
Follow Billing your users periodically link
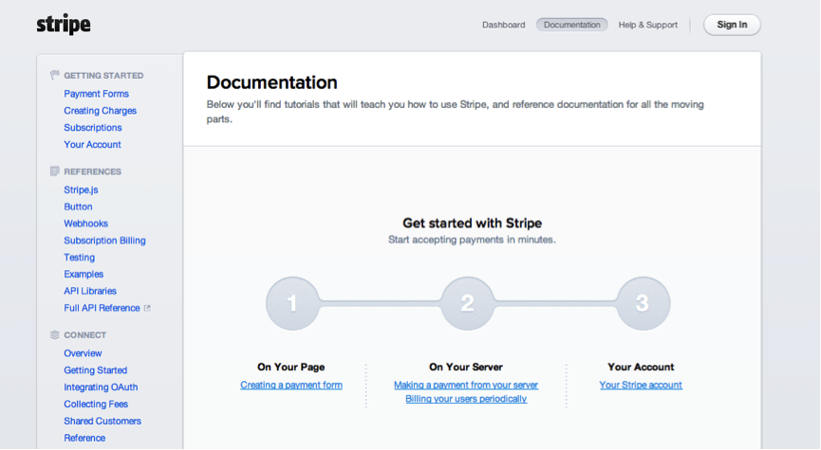[x=466, y=399]
